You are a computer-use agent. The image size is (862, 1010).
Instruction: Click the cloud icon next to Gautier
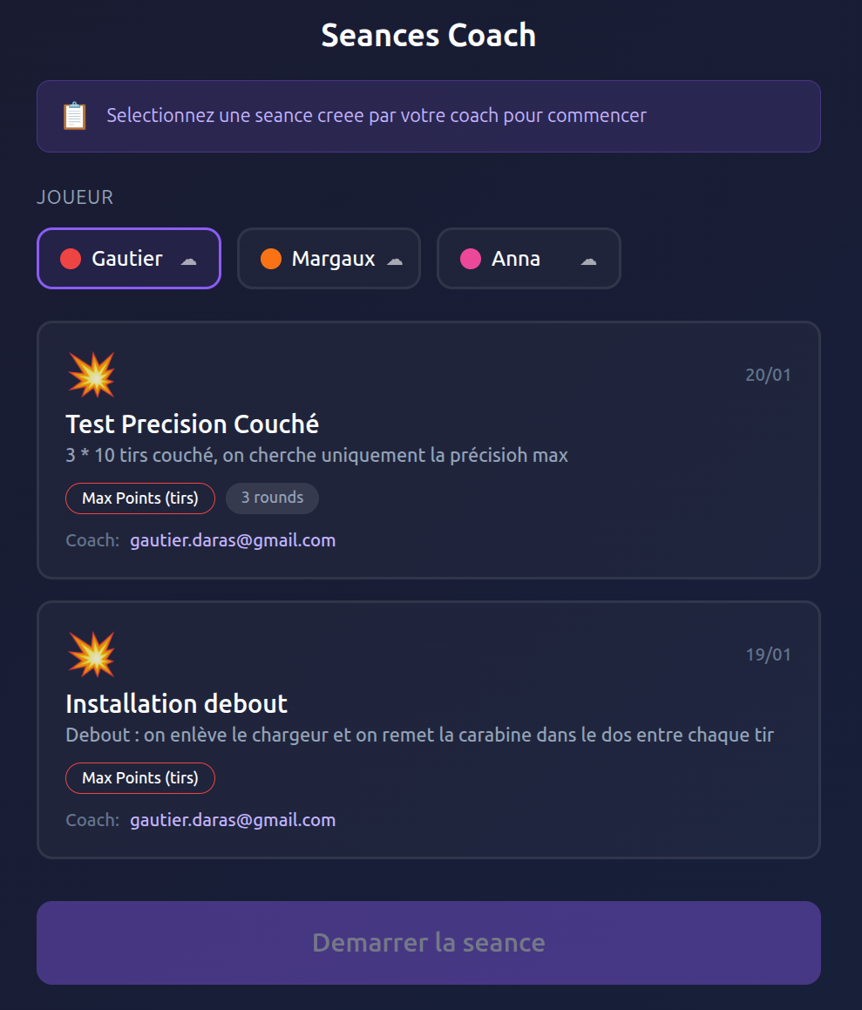click(x=188, y=260)
